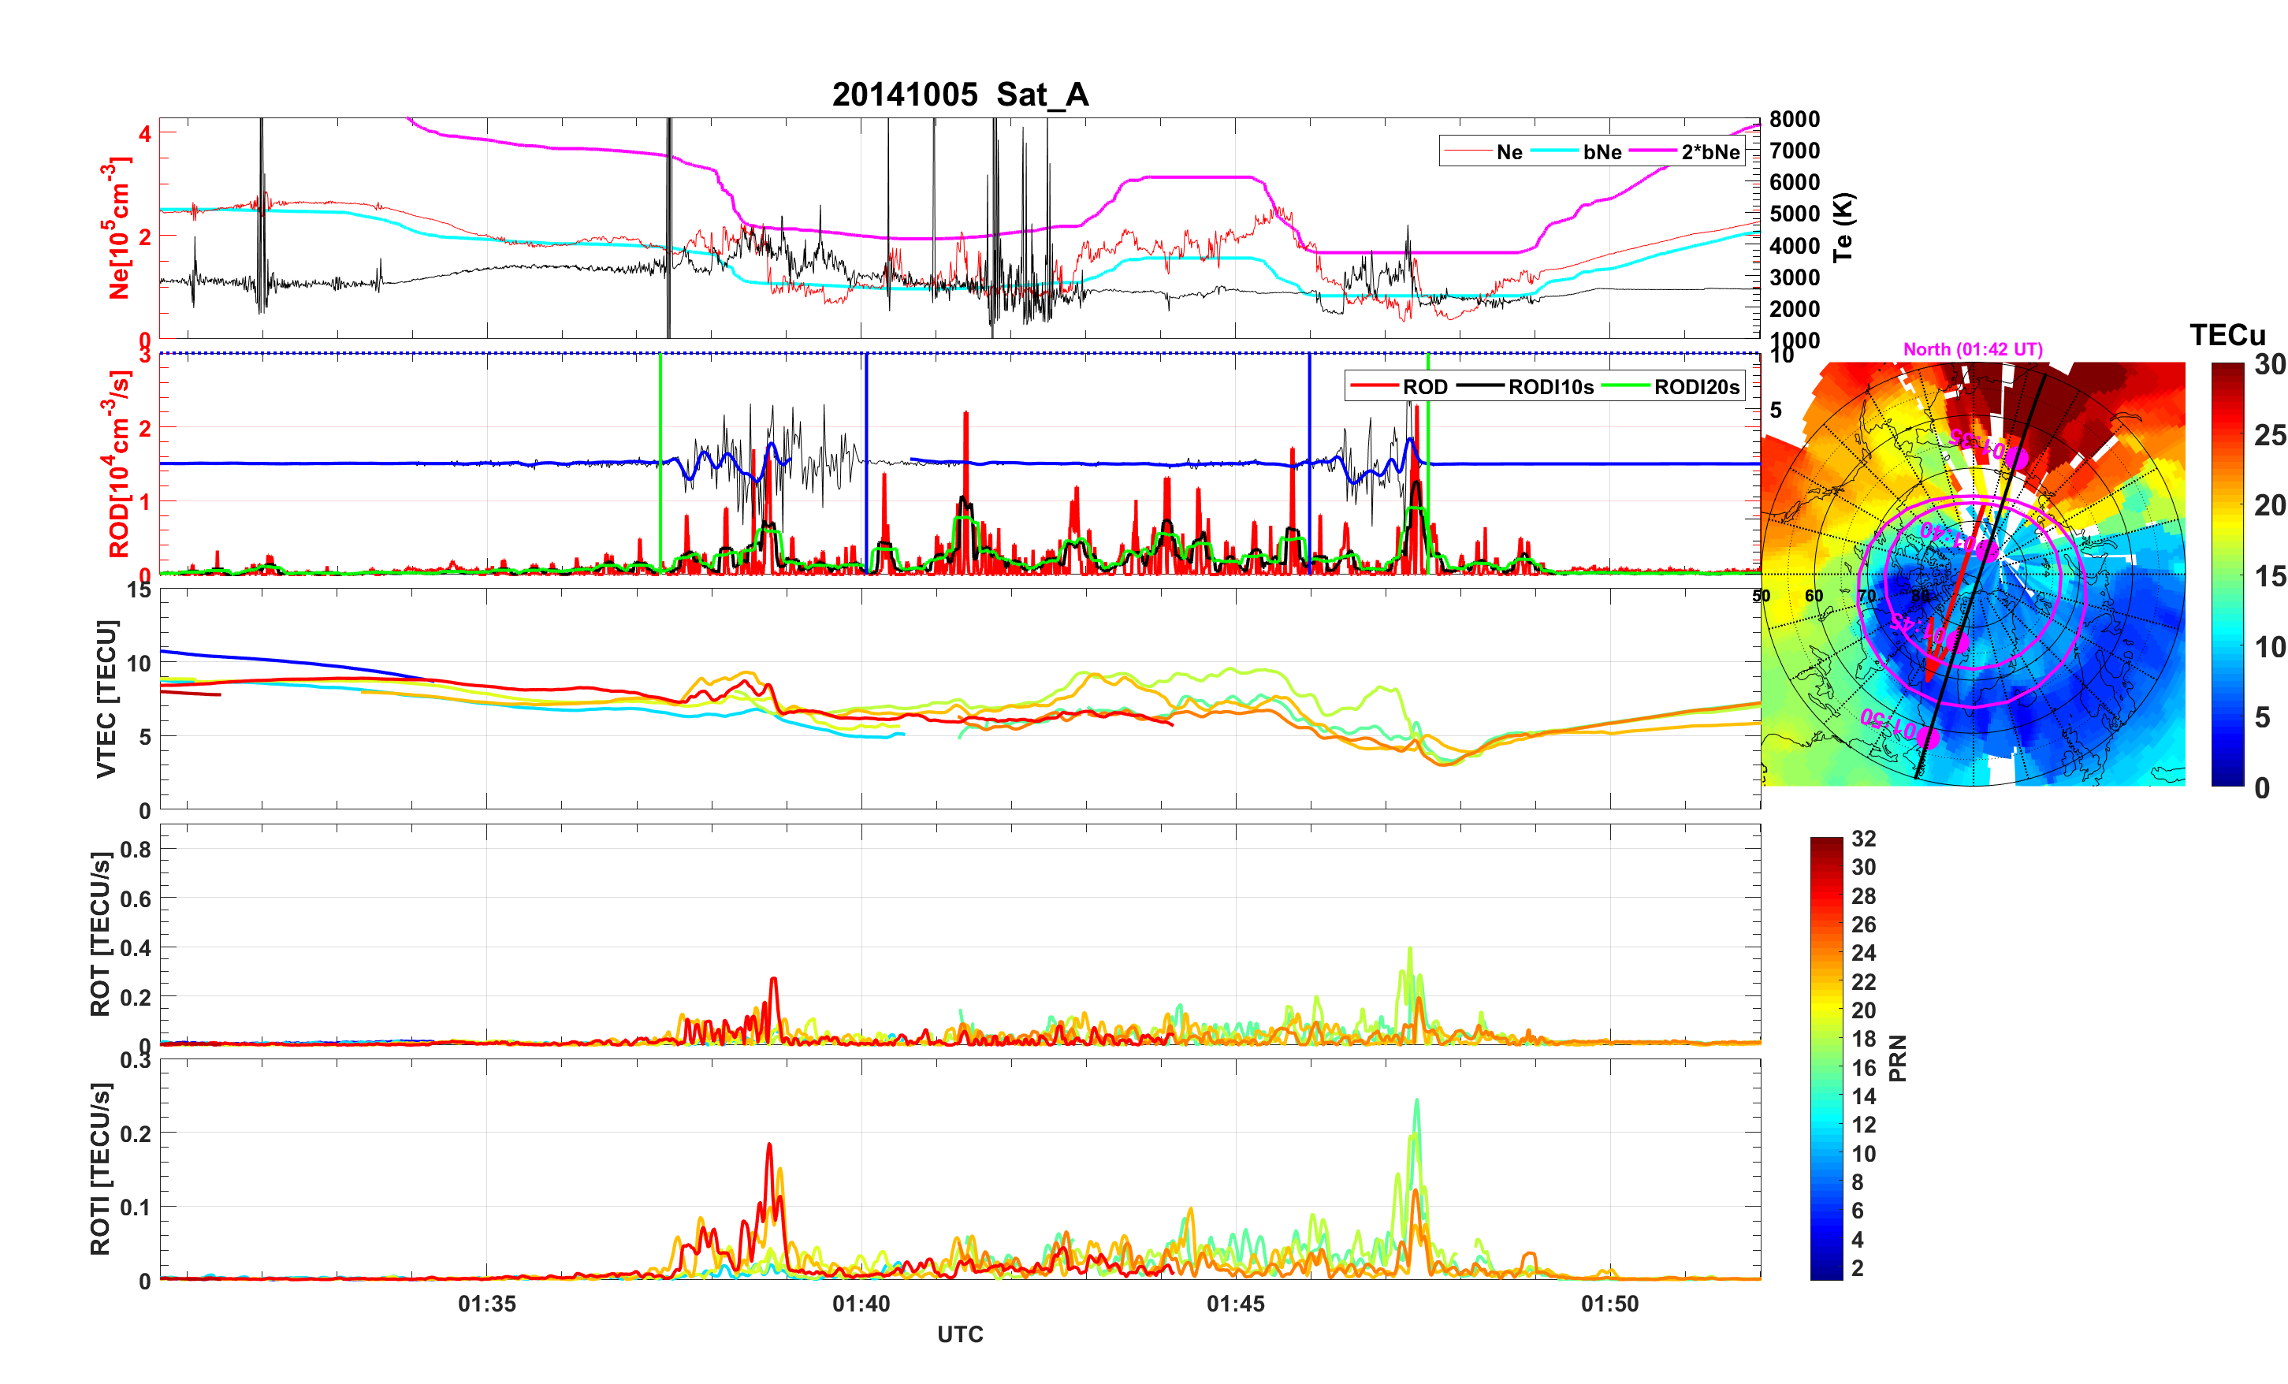
Task: Click the '8000' Te axis tick
Action: click(1794, 119)
